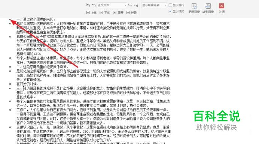Click the heading text 一、通过这个原理的来历
The image size is (259, 144).
pyautogui.click(x=36, y=19)
